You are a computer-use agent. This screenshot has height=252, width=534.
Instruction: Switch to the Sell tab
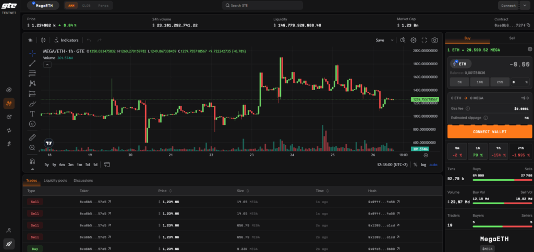[x=512, y=38]
